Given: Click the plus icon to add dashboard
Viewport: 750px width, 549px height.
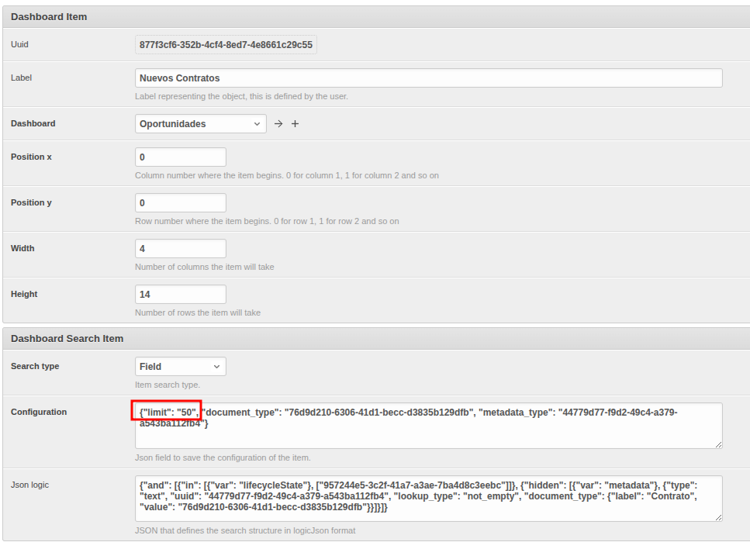Looking at the screenshot, I should coord(295,124).
